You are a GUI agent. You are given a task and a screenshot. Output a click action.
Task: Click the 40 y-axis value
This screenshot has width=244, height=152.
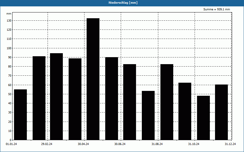[10, 103]
